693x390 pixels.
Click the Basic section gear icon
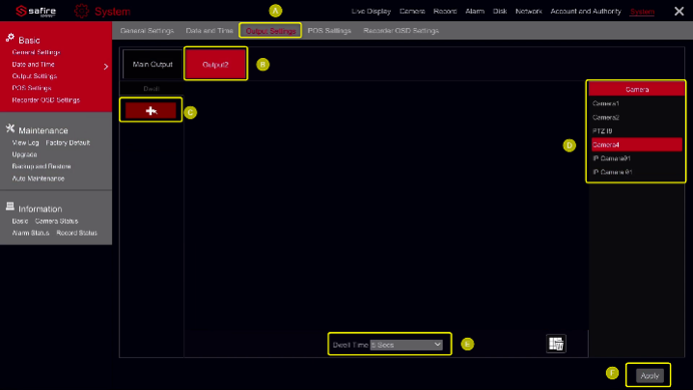(10, 39)
